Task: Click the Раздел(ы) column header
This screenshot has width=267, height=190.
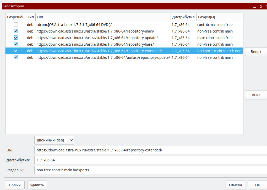Action: coord(220,17)
